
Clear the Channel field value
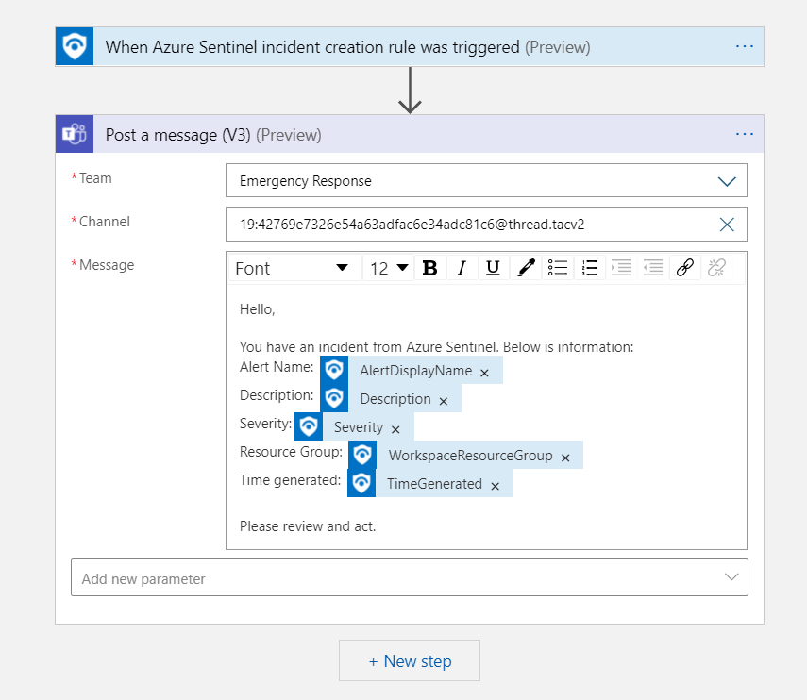point(727,225)
